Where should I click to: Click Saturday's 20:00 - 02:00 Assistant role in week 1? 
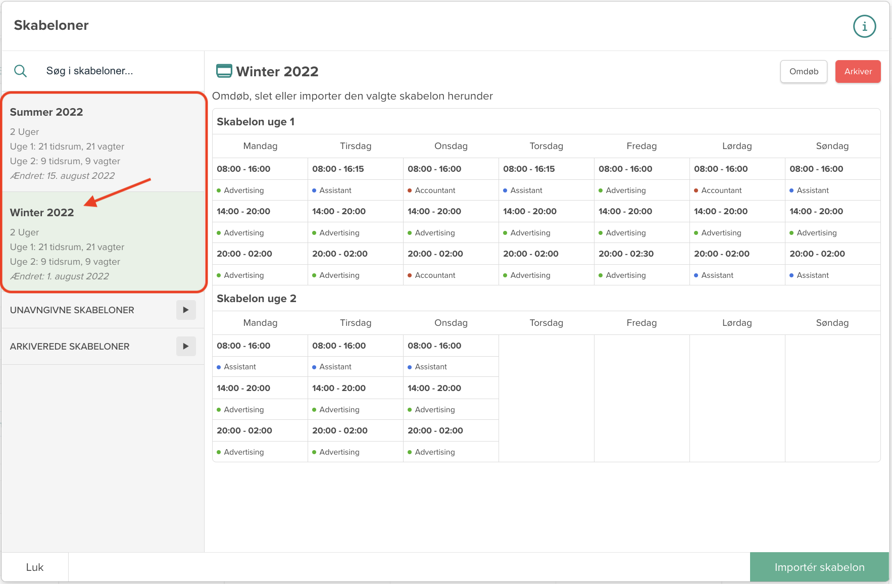[x=717, y=275]
